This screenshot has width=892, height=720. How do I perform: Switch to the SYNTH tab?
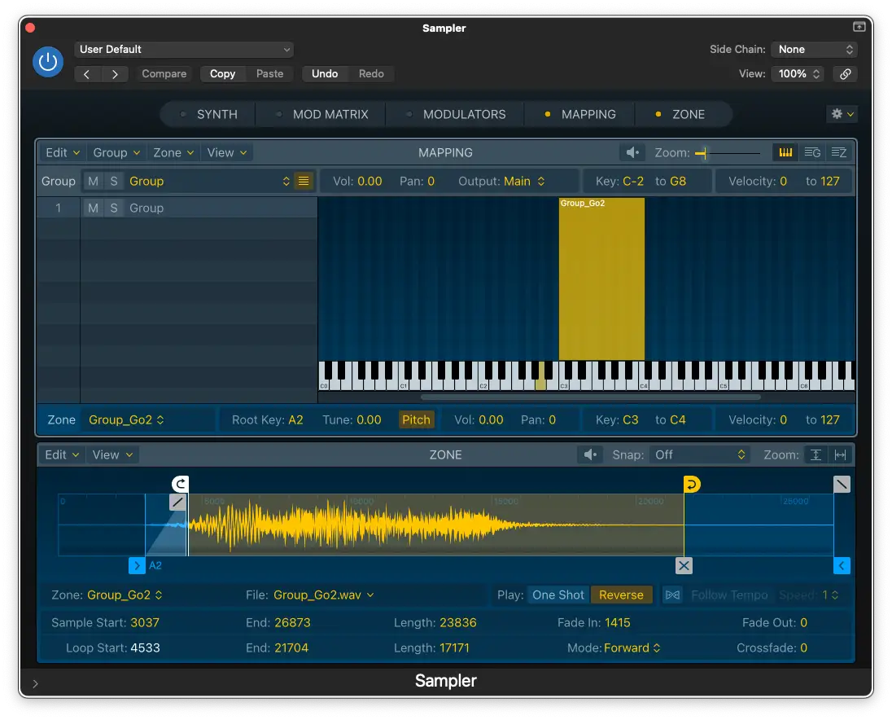click(x=216, y=115)
